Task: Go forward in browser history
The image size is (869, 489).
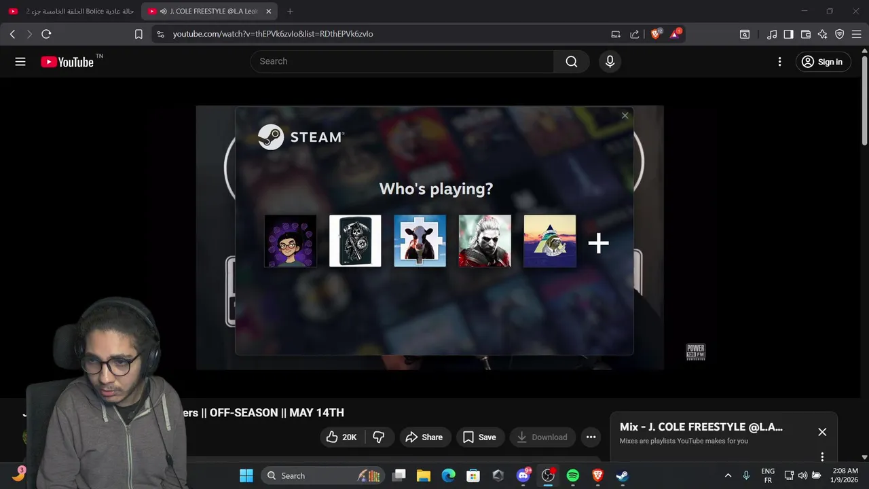Action: [x=29, y=34]
